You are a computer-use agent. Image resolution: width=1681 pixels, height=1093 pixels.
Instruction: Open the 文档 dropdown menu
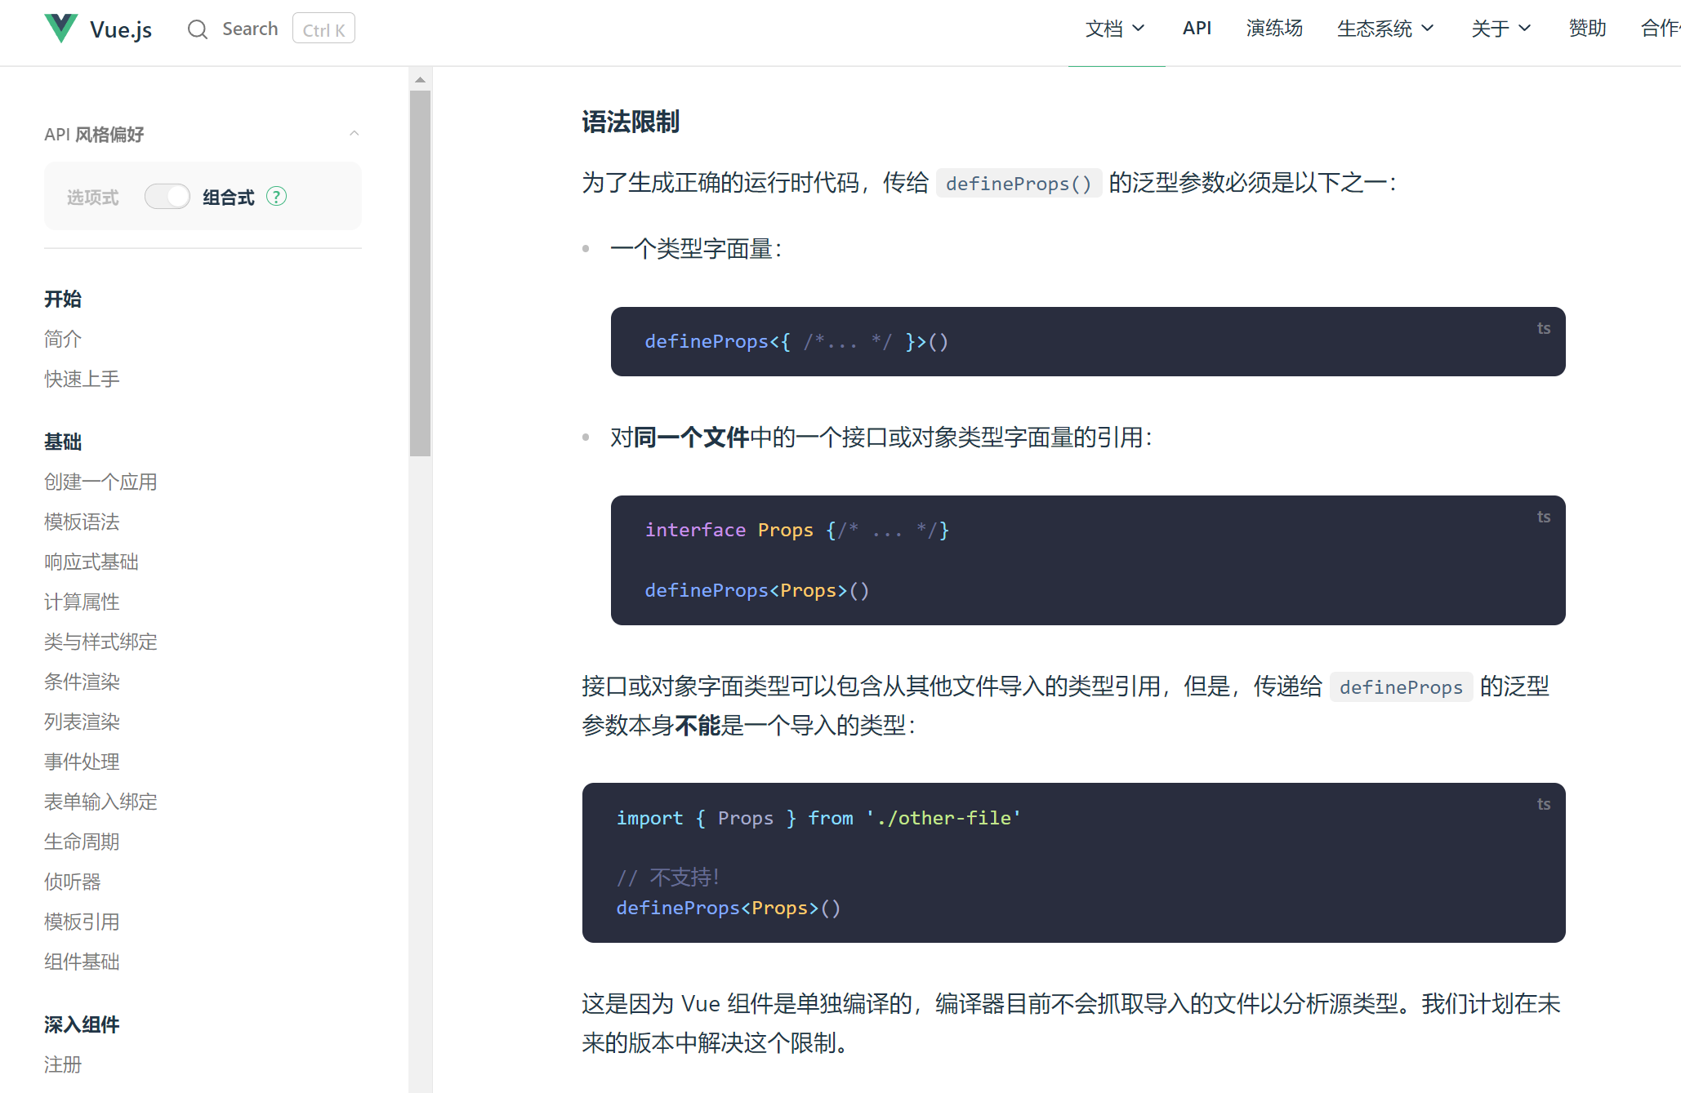pos(1114,29)
